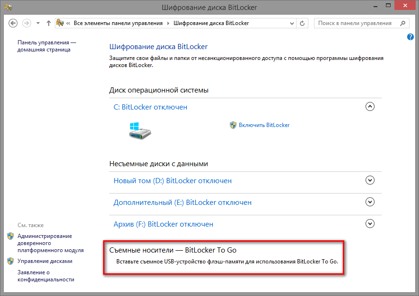The height and width of the screenshot is (296, 419).
Task: Click the magnifier icon in search box
Action: tap(402, 23)
